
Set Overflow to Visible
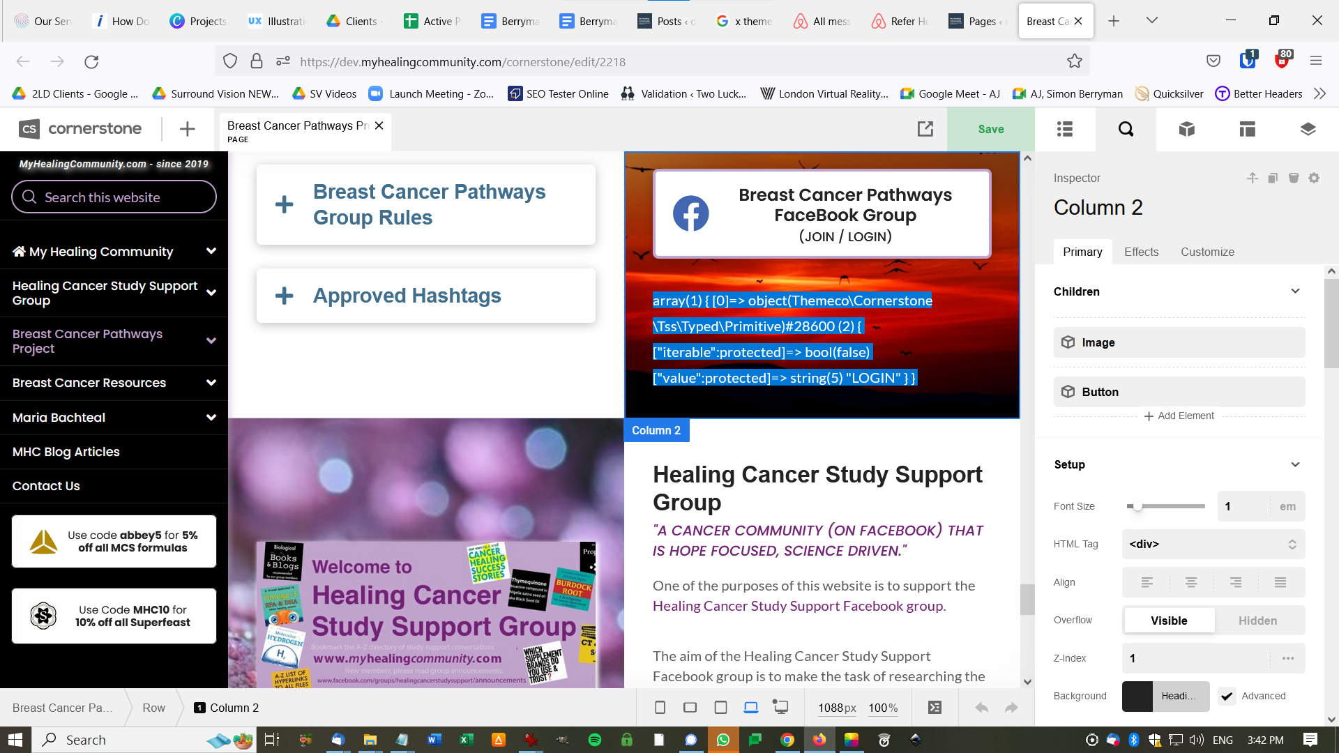click(1169, 621)
